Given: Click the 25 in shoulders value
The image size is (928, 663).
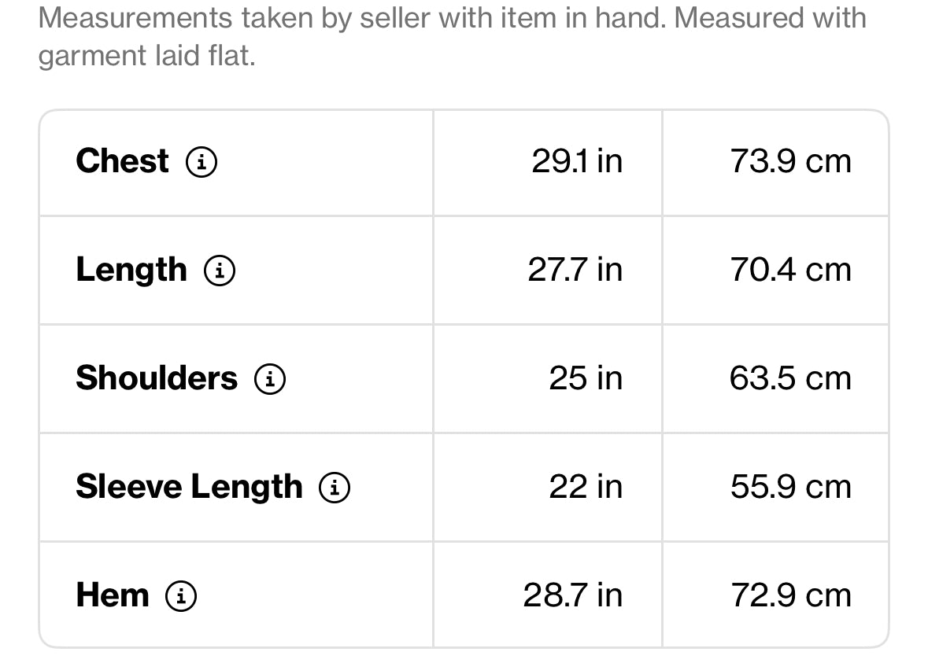Looking at the screenshot, I should click(586, 378).
